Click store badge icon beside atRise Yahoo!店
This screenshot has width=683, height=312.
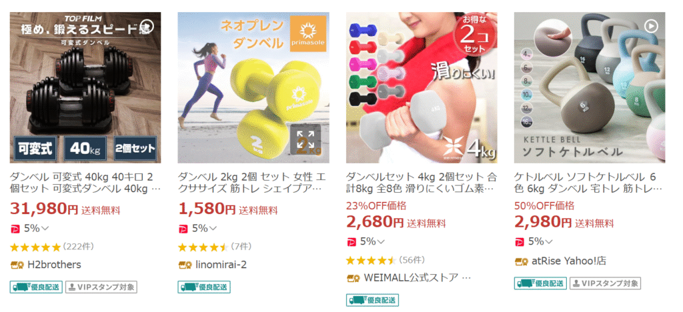pos(522,261)
